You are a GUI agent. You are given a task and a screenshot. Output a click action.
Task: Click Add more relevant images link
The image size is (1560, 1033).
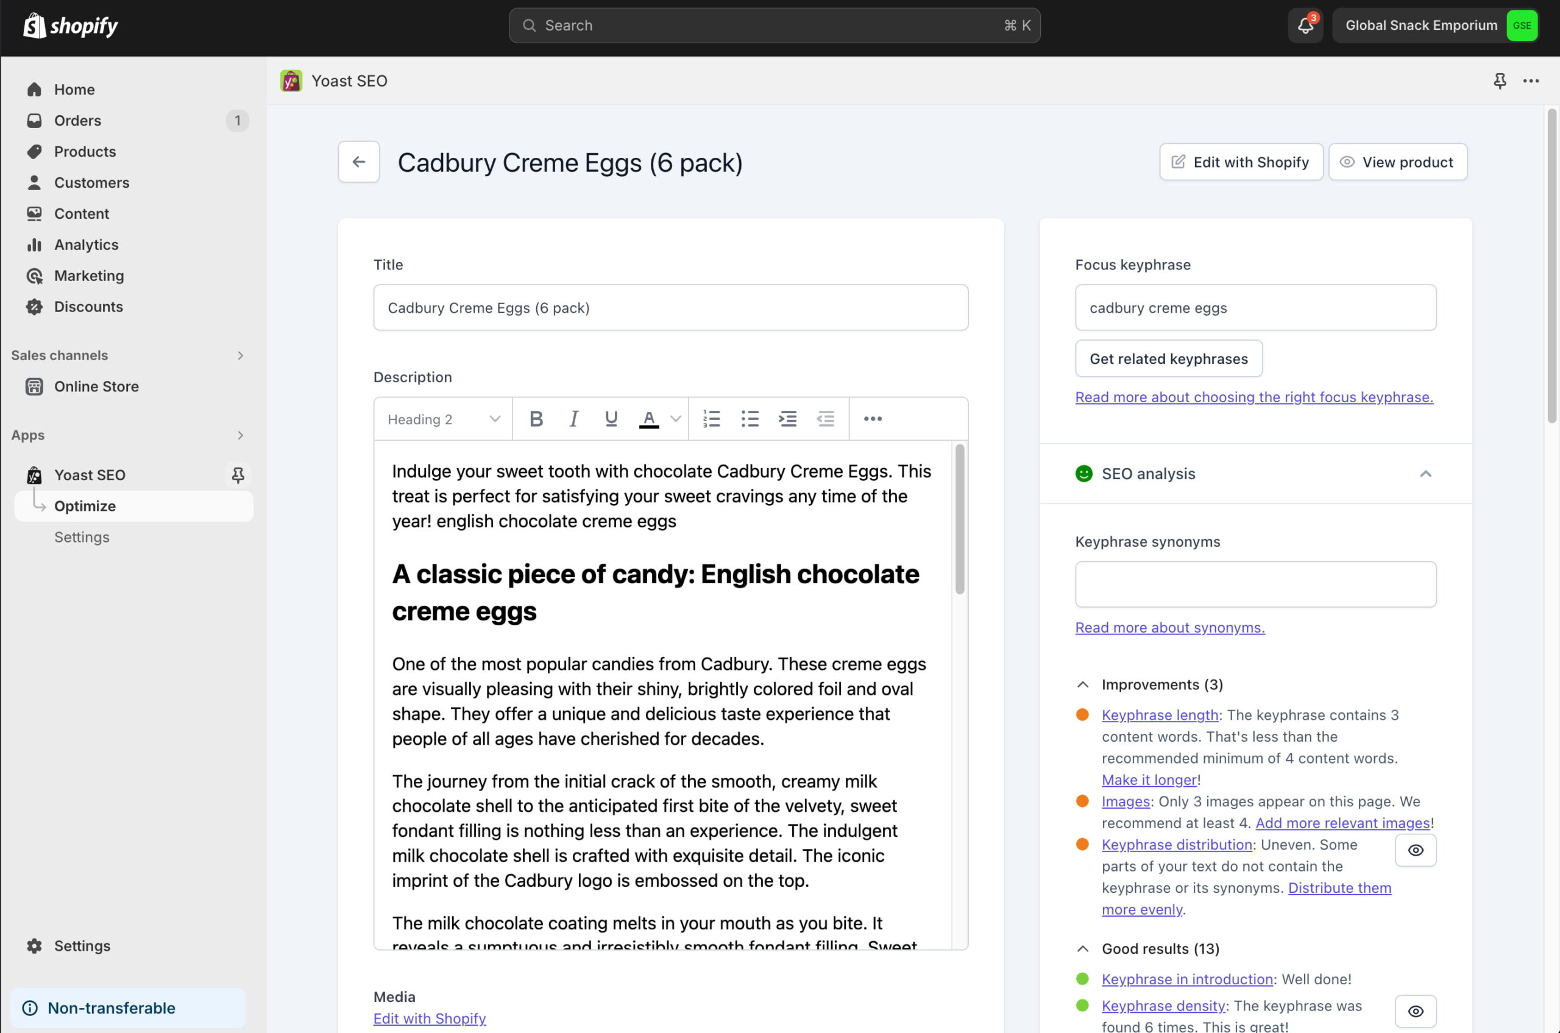[x=1342, y=823]
